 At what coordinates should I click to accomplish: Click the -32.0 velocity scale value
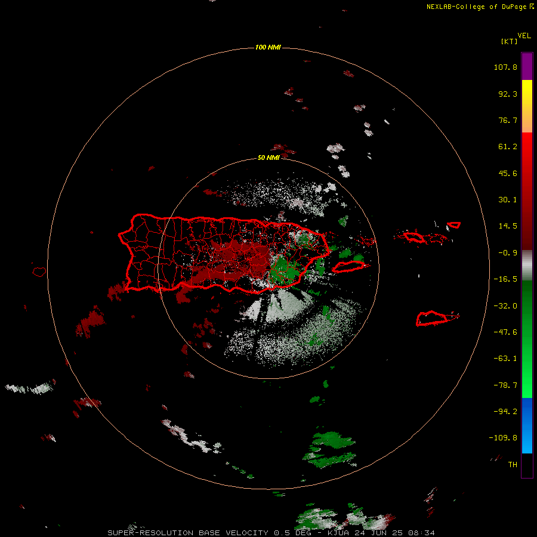(x=505, y=306)
